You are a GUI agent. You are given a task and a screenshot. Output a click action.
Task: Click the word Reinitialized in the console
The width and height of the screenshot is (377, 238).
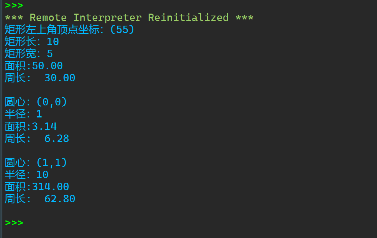point(188,17)
